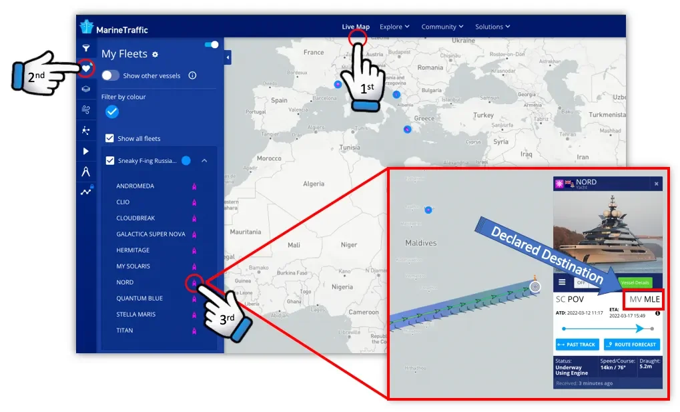Open the NORD yacht photo

point(608,232)
